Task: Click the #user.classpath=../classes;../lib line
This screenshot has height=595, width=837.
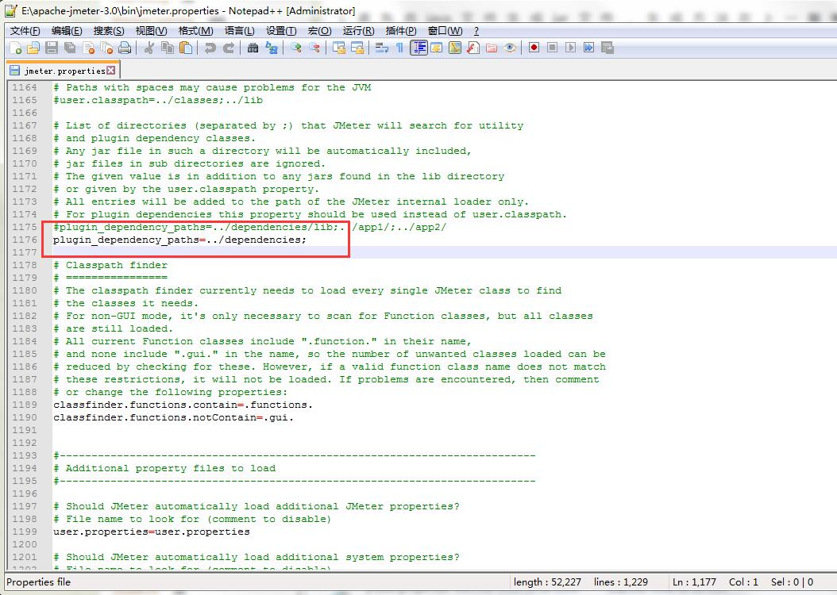Action: pyautogui.click(x=158, y=100)
